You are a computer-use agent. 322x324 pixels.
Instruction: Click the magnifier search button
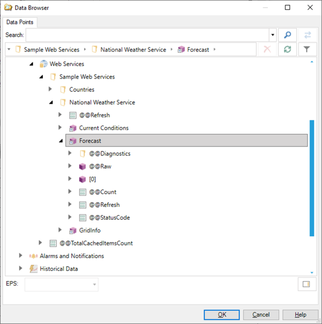point(287,35)
